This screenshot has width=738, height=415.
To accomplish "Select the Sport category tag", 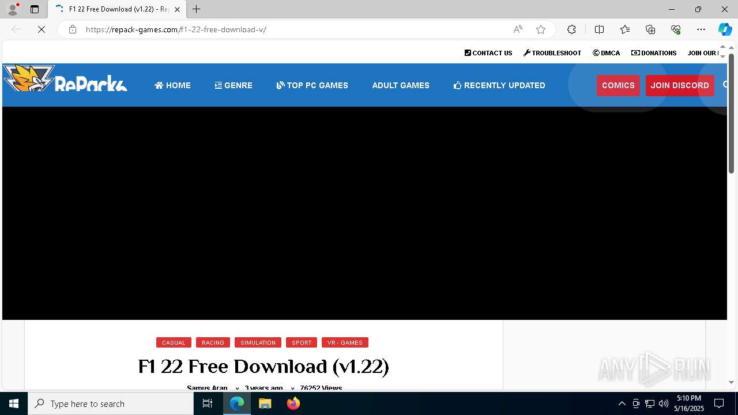I will [302, 342].
